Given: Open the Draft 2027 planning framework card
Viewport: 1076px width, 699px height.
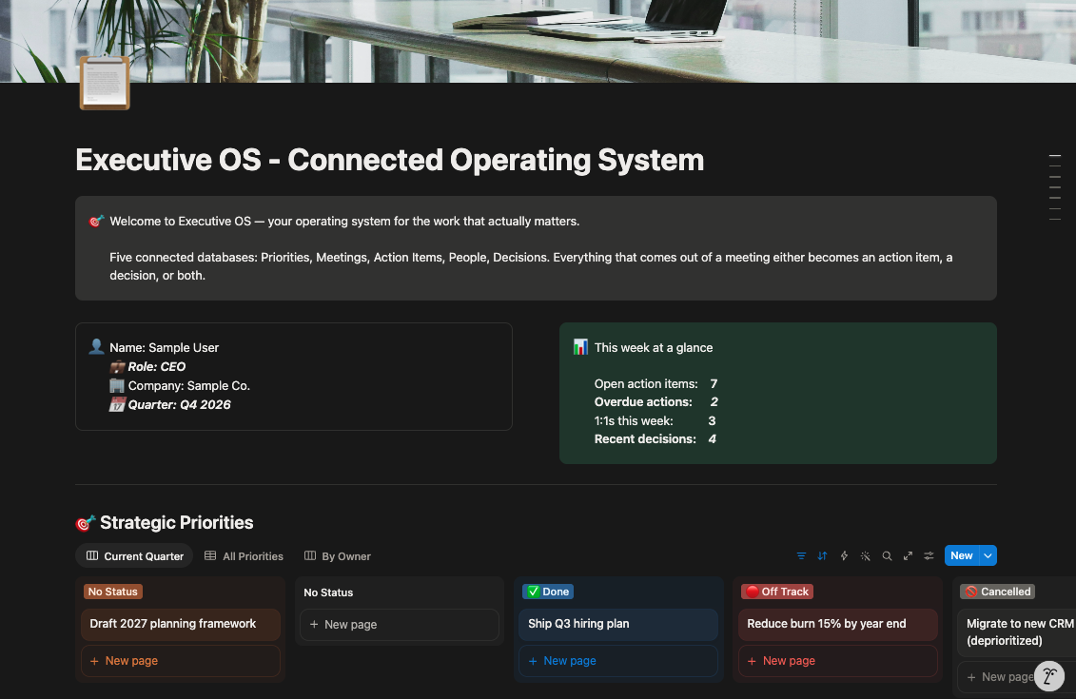Looking at the screenshot, I should (181, 624).
